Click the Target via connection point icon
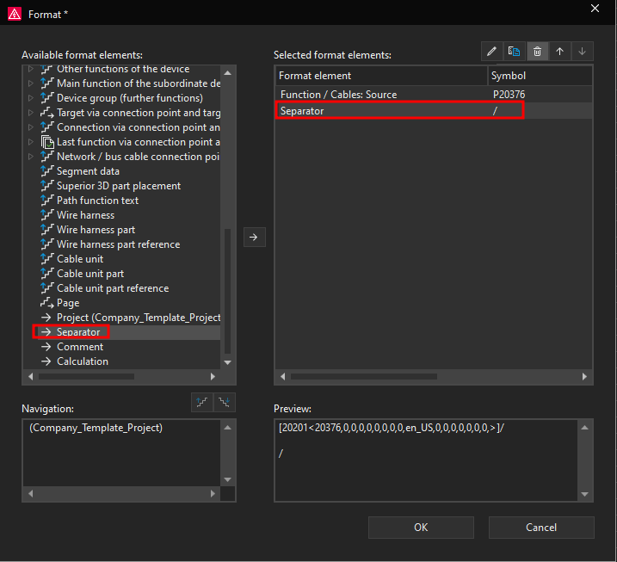The image size is (617, 562). (x=47, y=113)
